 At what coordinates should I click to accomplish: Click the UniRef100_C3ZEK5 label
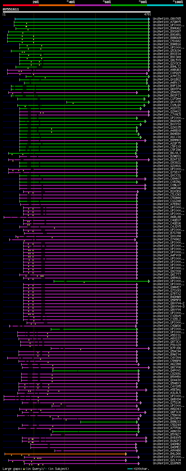167,316
